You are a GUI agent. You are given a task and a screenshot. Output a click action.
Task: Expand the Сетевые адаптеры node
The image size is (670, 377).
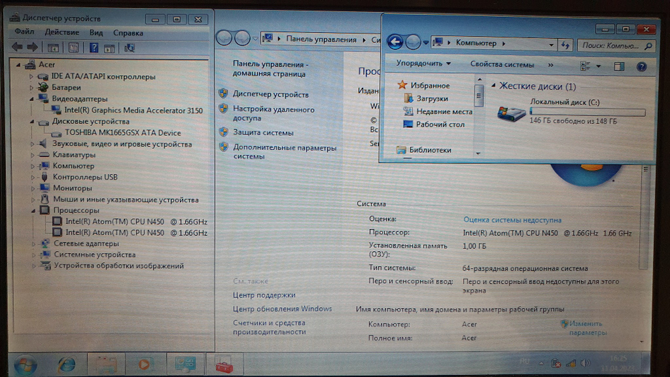33,244
